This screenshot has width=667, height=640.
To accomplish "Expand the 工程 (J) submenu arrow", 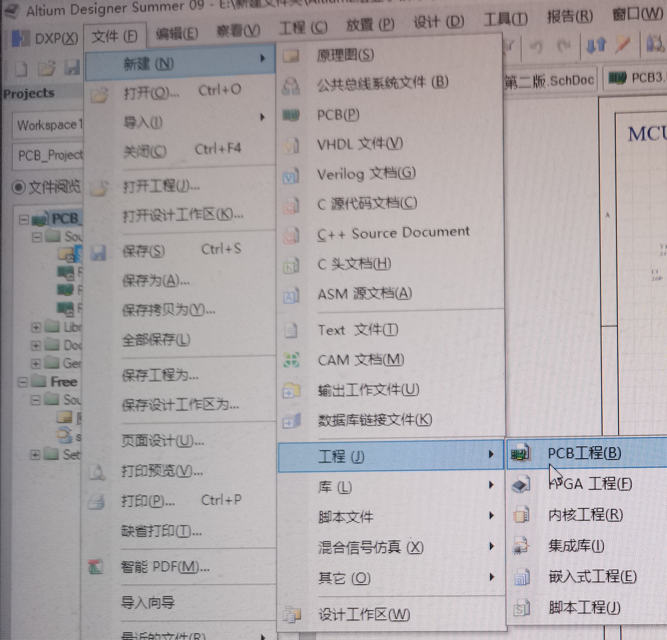I will click(491, 454).
